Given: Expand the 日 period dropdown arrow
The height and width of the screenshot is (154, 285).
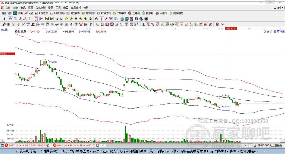Looking at the screenshot, I should pos(7,19).
